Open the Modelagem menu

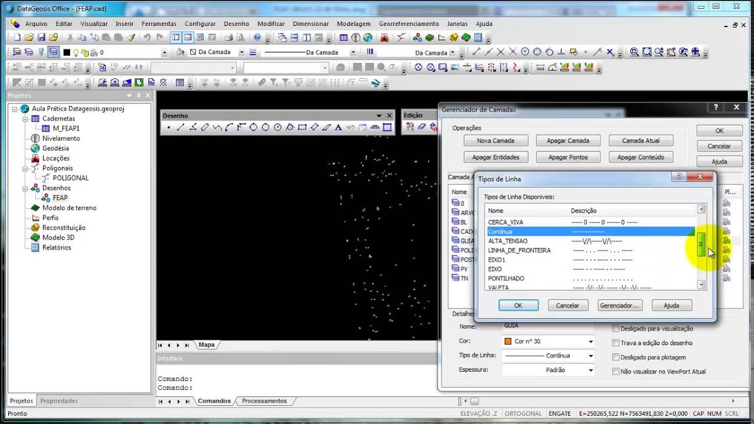(353, 24)
